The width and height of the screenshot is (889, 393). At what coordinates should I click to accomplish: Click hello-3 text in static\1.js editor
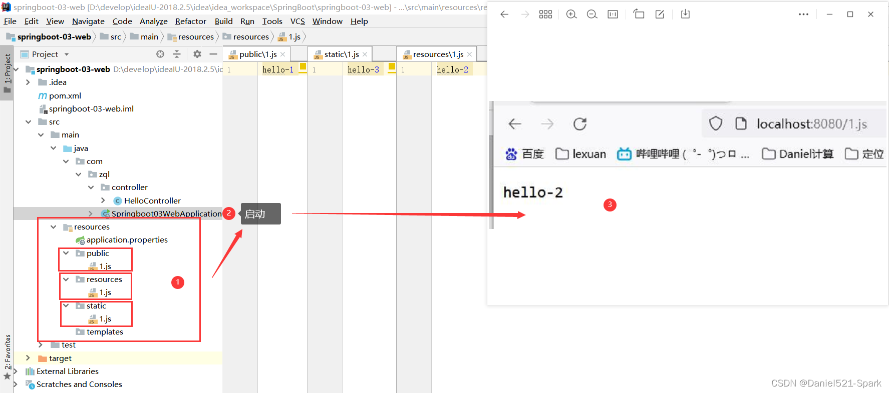[363, 69]
